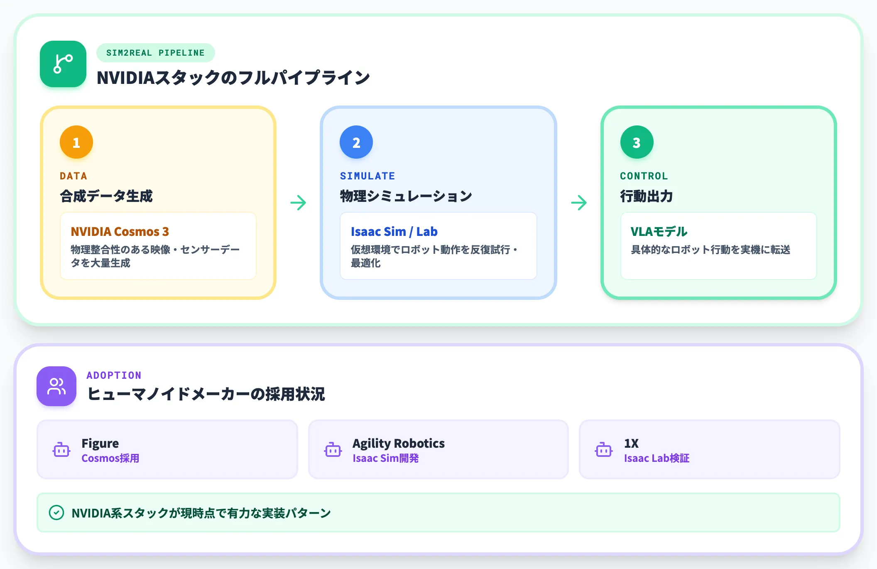Click the Cosmos採用 text under Figure
877x569 pixels.
[110, 458]
